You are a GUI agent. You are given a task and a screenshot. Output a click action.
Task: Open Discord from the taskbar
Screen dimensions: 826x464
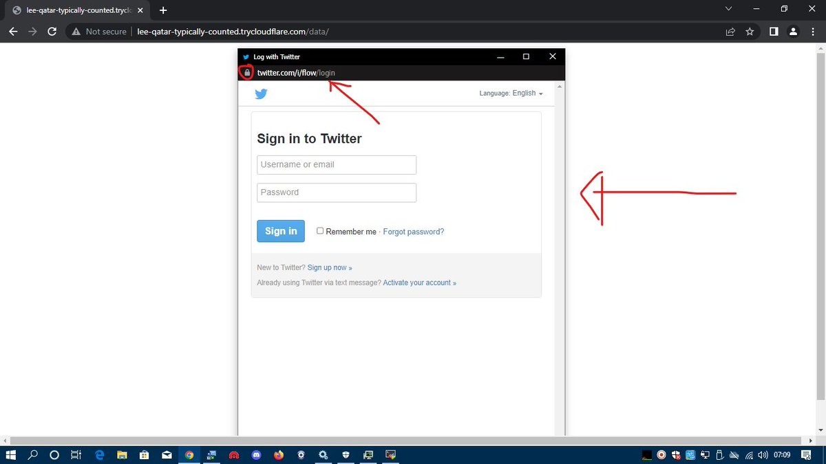pos(256,454)
